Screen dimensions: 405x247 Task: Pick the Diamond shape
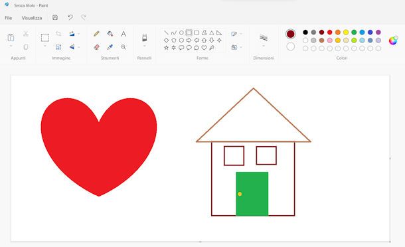[x=166, y=41]
